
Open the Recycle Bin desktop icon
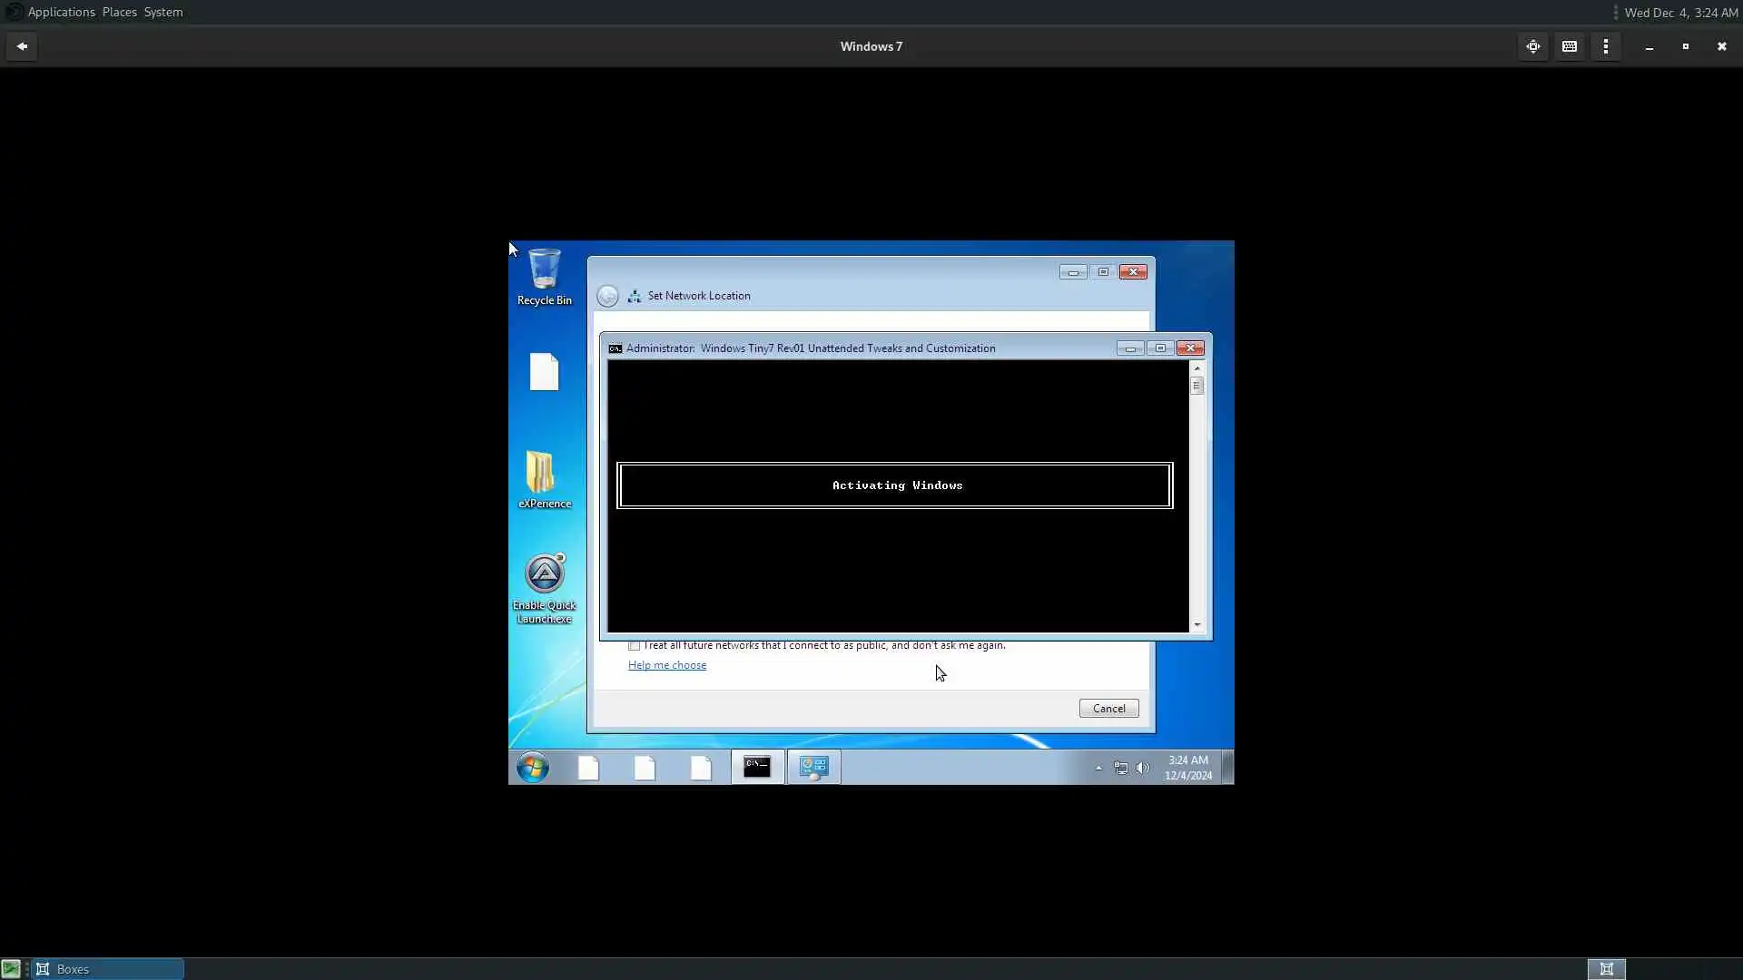pyautogui.click(x=544, y=270)
